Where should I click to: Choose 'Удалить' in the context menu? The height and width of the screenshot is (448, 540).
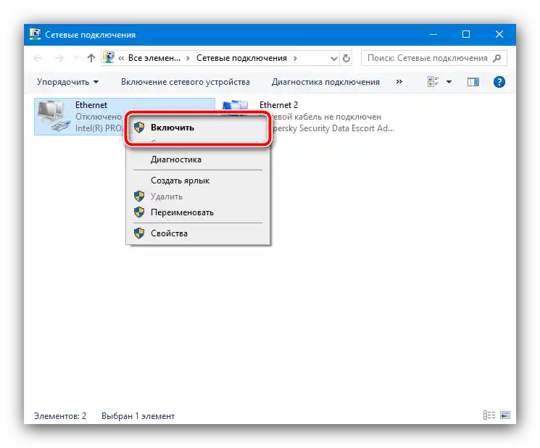point(198,196)
